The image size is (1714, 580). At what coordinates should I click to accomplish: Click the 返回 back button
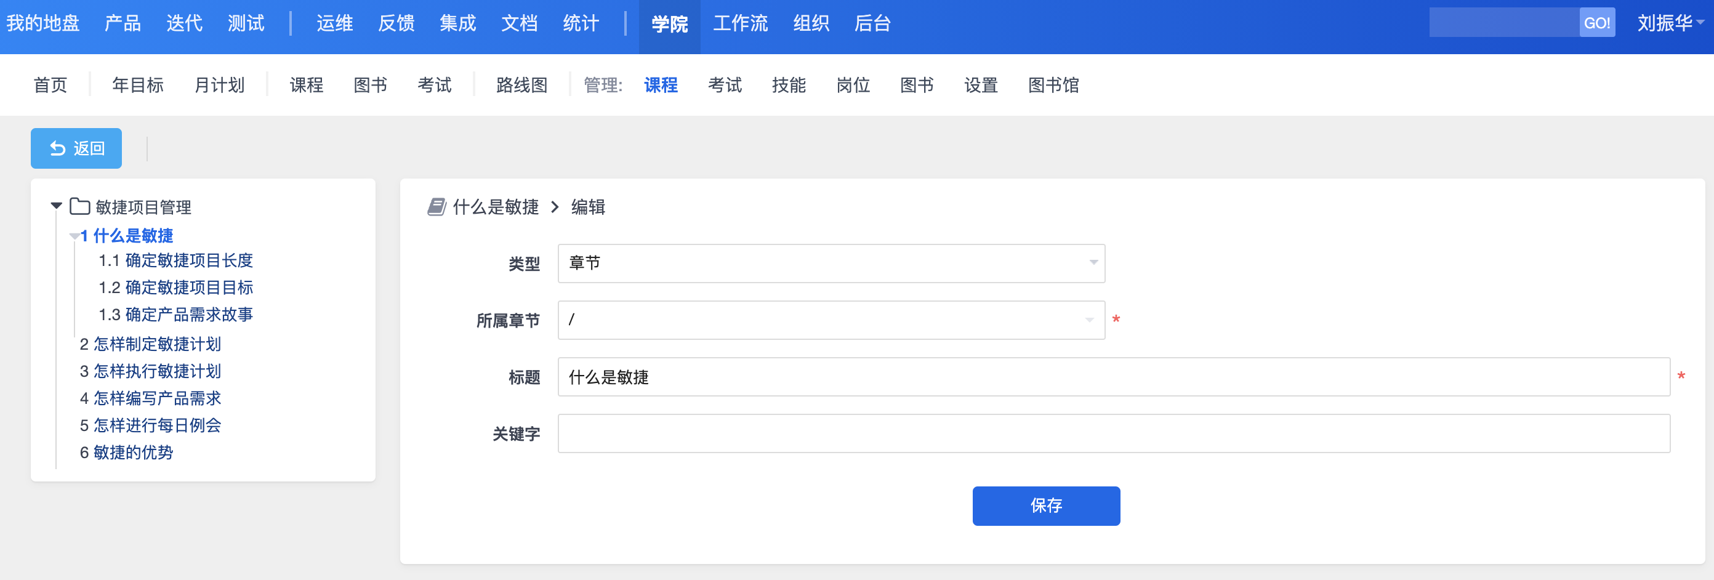76,148
